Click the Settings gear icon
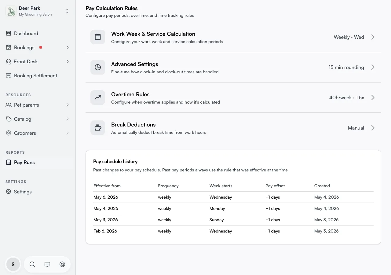 pos(9,192)
